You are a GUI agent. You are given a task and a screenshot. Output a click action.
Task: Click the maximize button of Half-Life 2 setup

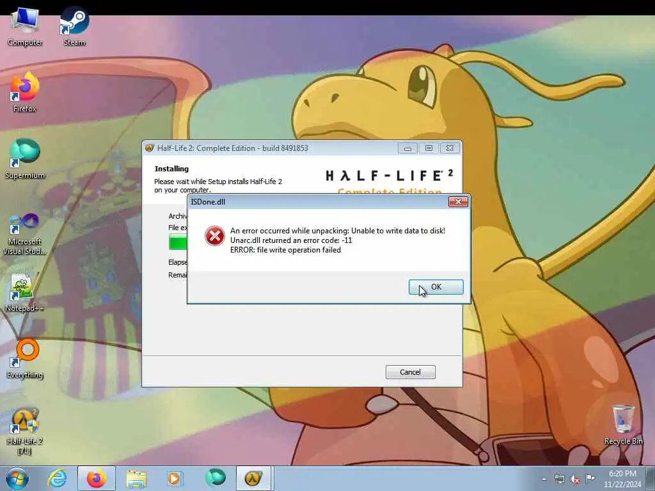click(429, 148)
